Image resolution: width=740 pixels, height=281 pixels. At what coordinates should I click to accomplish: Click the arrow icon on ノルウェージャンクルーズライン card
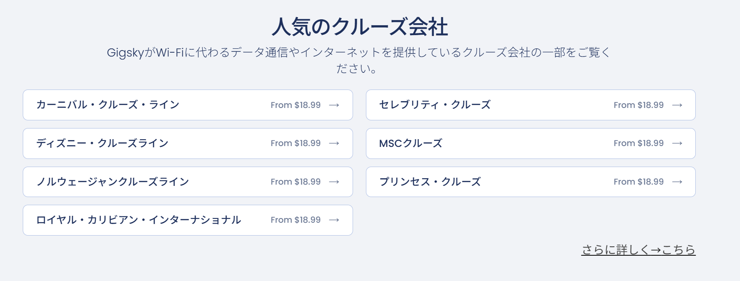point(334,182)
